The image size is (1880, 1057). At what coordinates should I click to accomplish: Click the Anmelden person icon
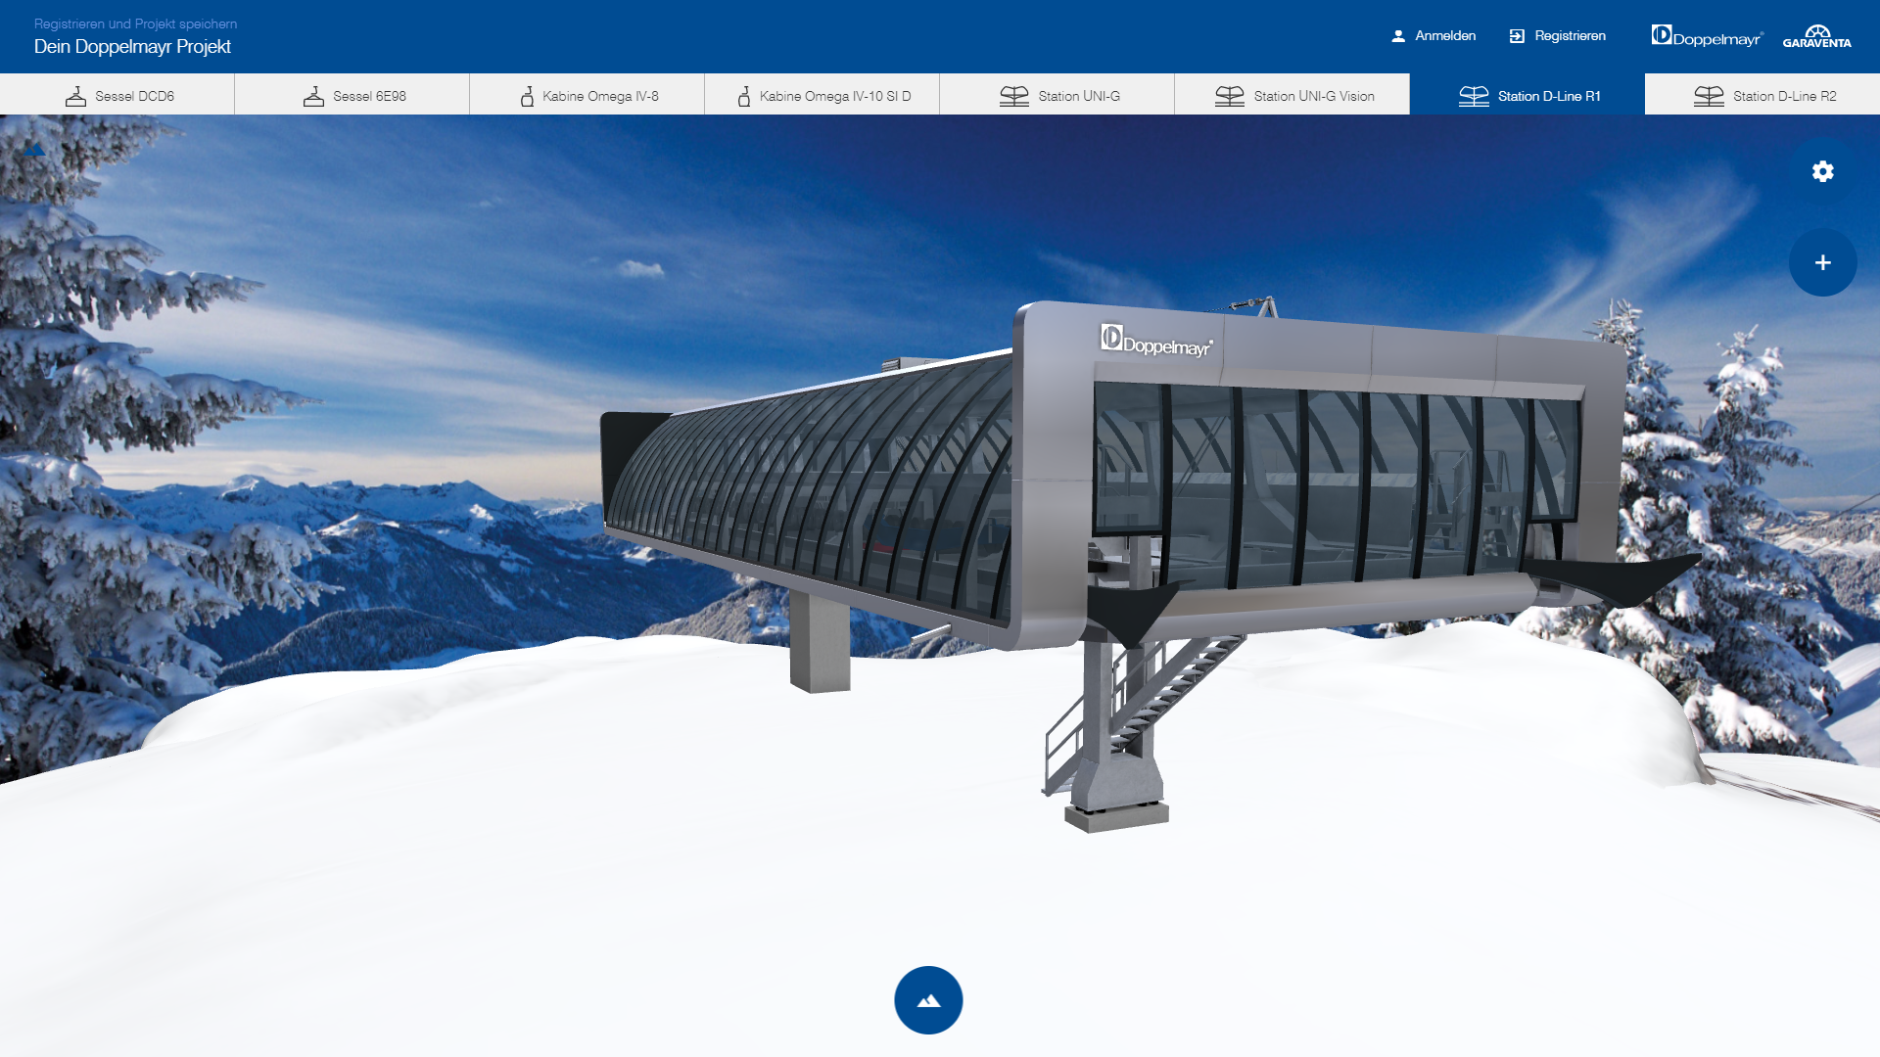click(1398, 36)
